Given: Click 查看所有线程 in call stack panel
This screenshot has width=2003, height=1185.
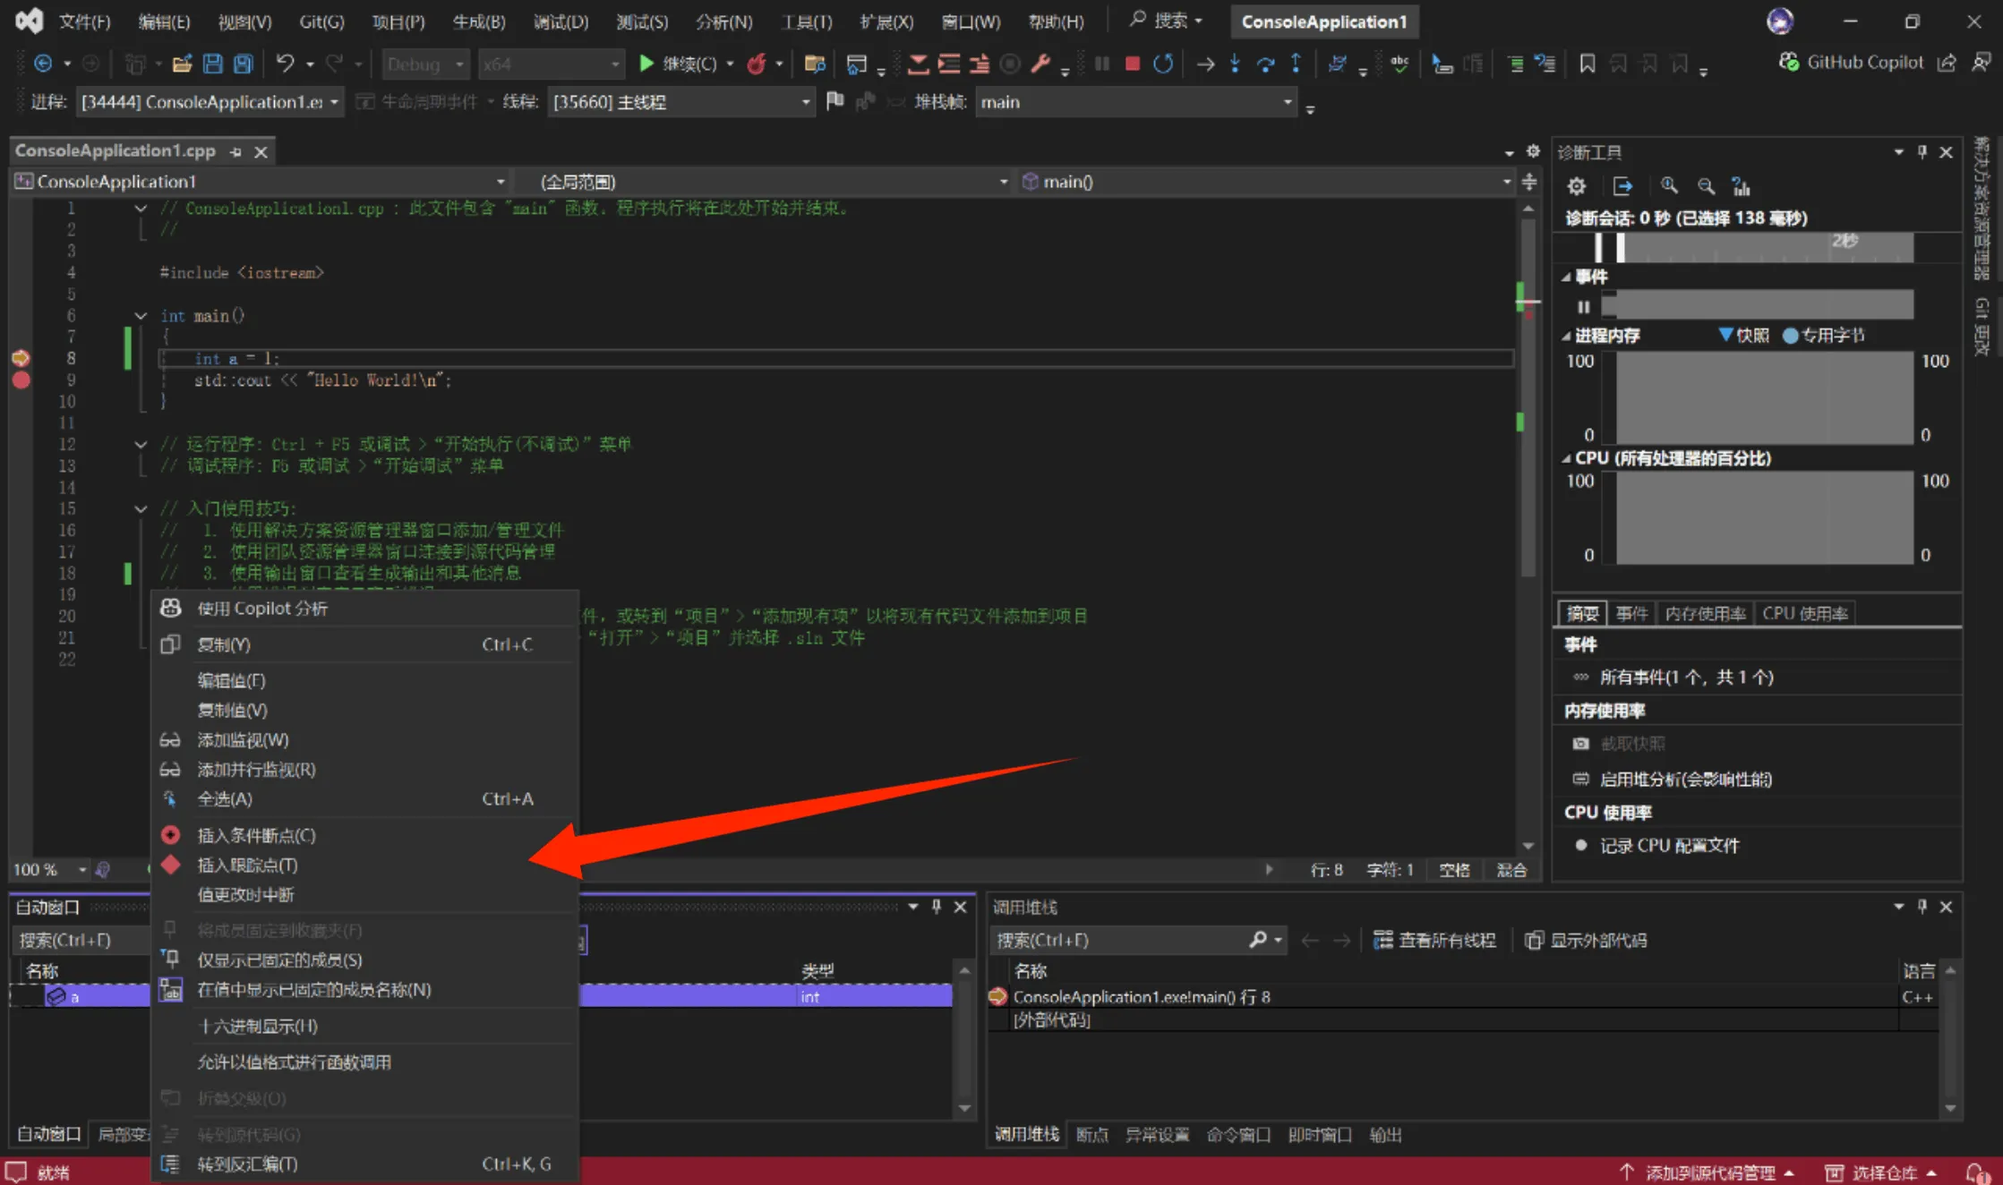Looking at the screenshot, I should pos(1435,940).
